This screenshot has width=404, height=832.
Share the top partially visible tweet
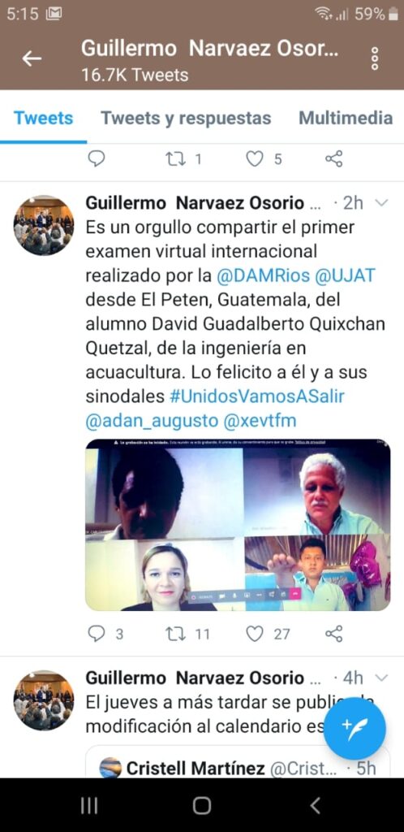[333, 158]
